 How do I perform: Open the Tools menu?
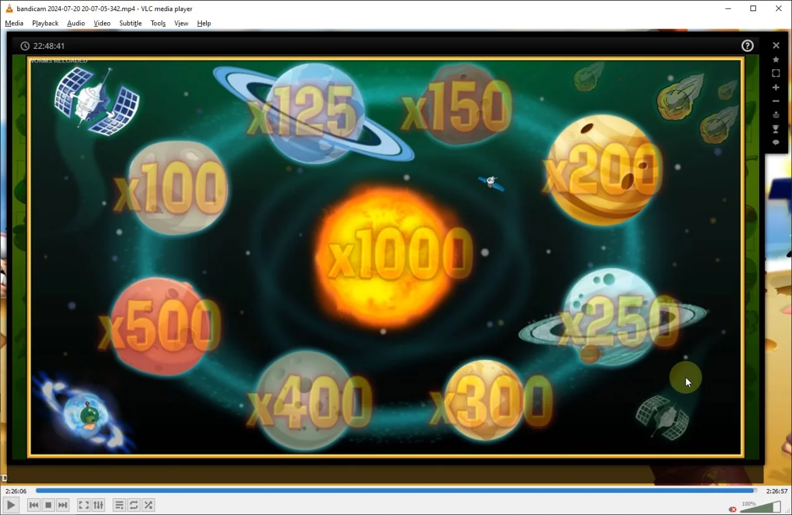coord(158,23)
